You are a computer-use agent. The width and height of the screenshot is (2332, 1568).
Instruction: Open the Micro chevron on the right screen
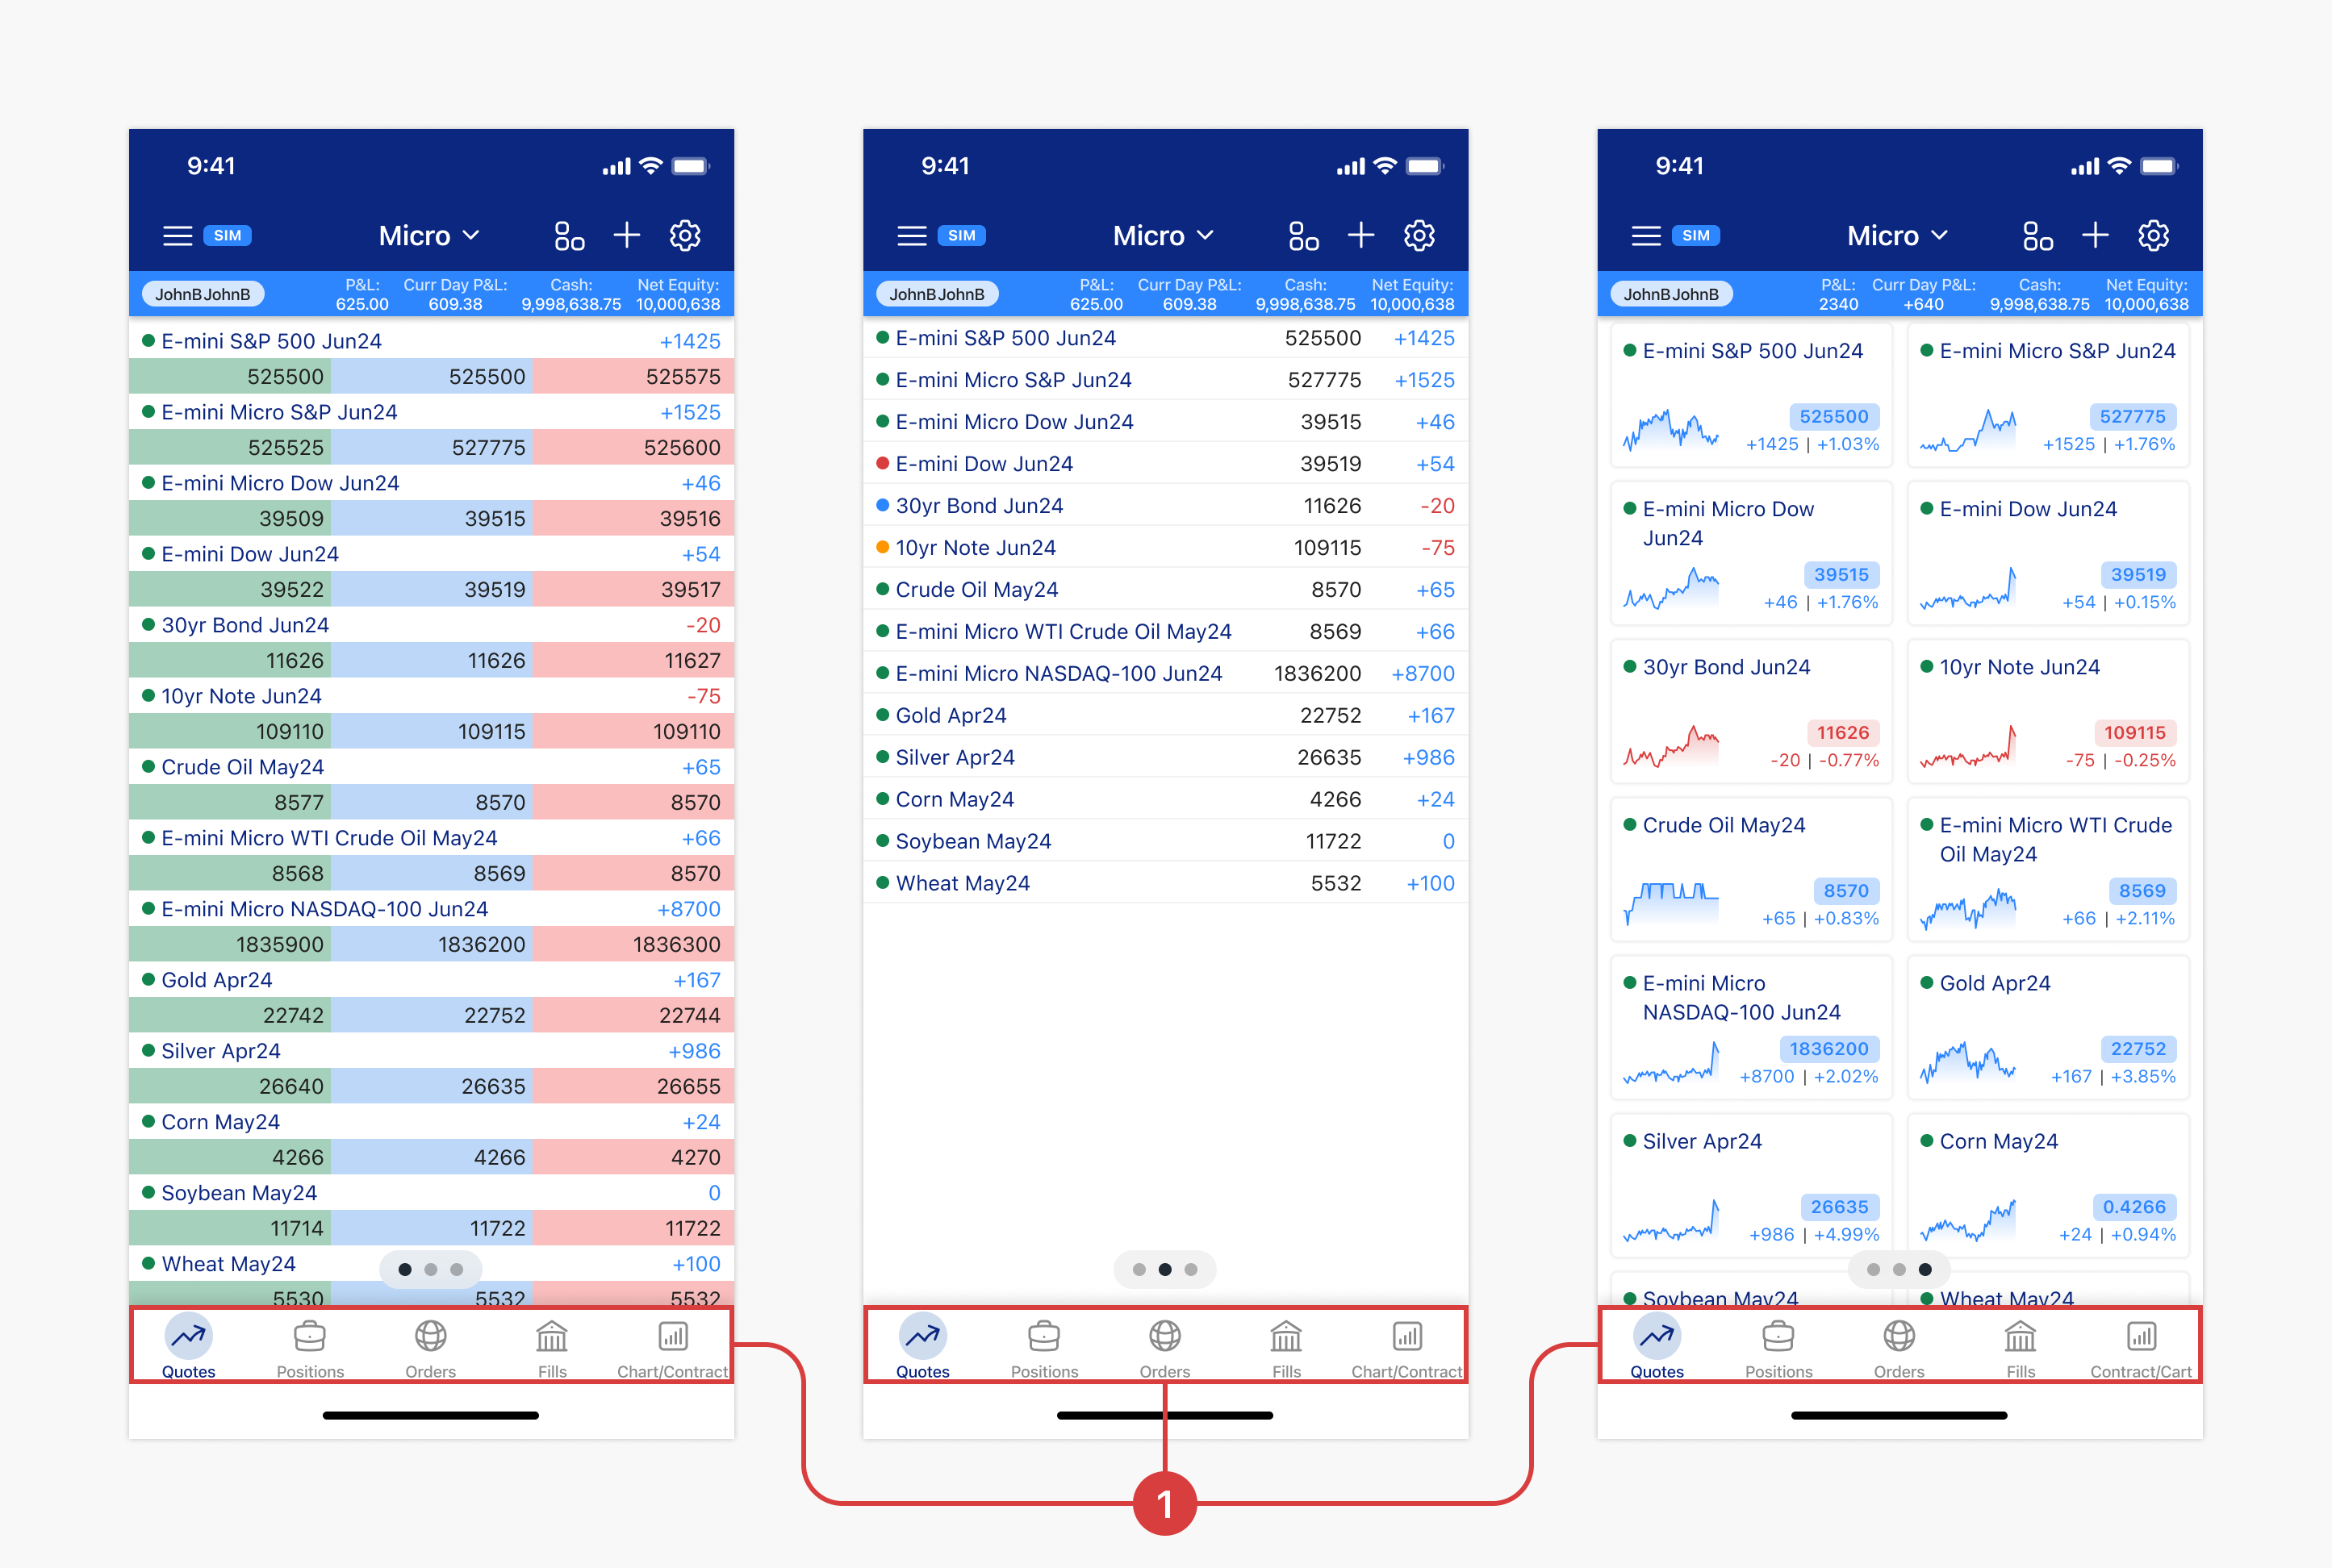click(1897, 235)
